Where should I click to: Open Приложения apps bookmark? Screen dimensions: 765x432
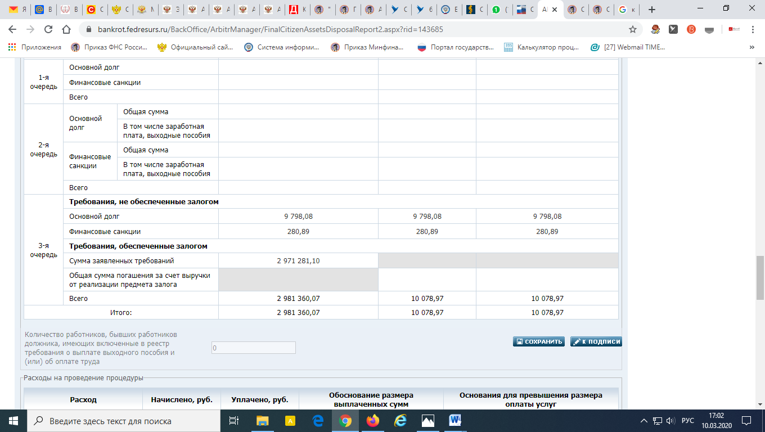(34, 47)
